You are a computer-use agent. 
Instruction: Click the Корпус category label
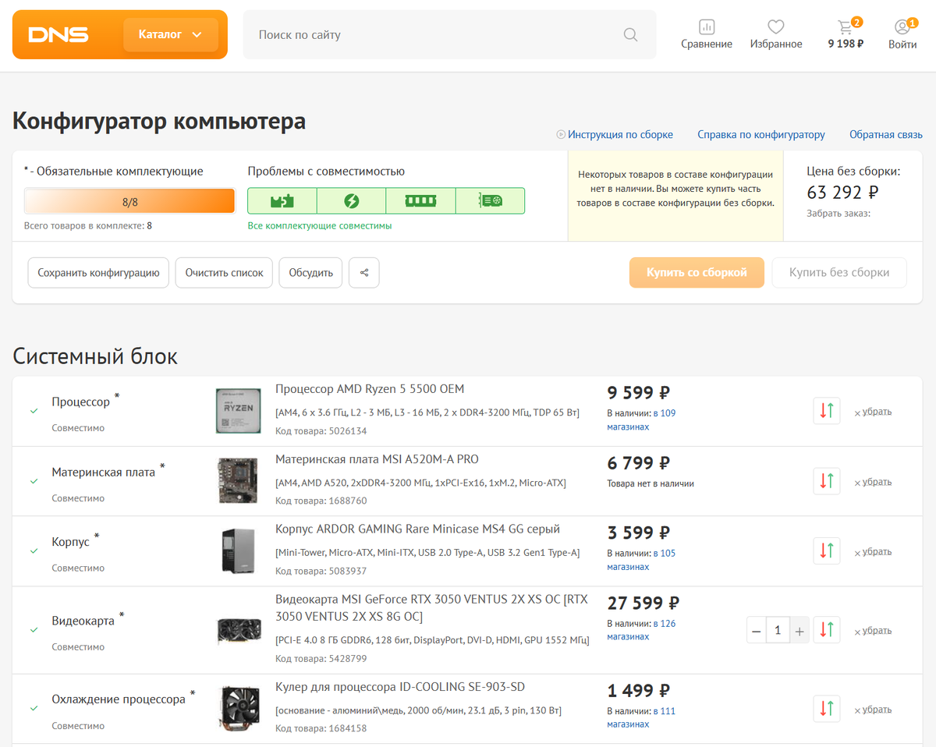pos(71,542)
